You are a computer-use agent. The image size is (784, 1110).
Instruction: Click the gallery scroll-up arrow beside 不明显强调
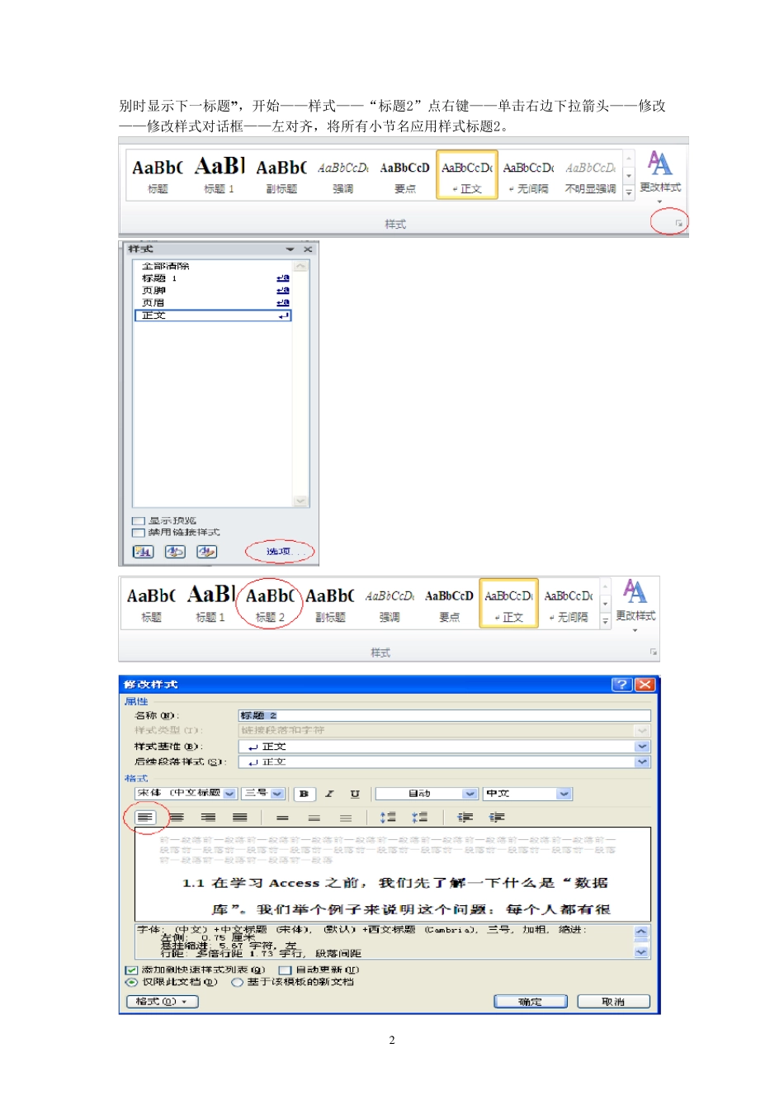pyautogui.click(x=629, y=159)
